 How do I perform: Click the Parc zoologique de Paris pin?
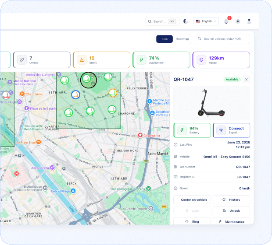pyautogui.click(x=148, y=189)
